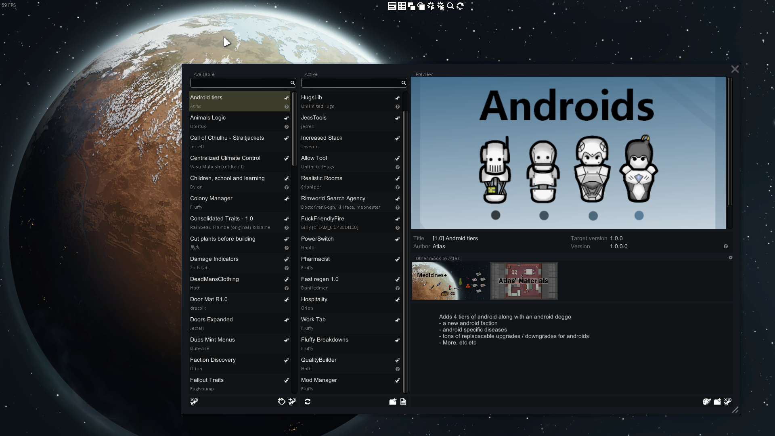Click the paint palette icon at bottom right
This screenshot has height=436, width=775.
(x=706, y=402)
